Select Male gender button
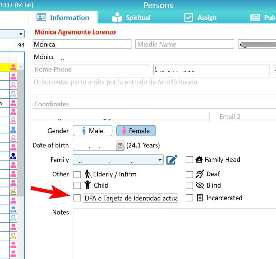 point(93,131)
